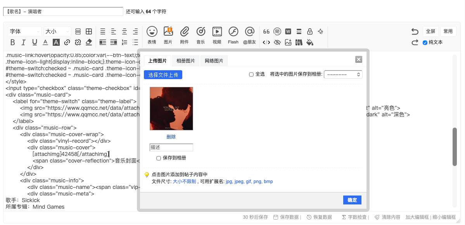Redo the edit with the redo arrow

(x=415, y=42)
